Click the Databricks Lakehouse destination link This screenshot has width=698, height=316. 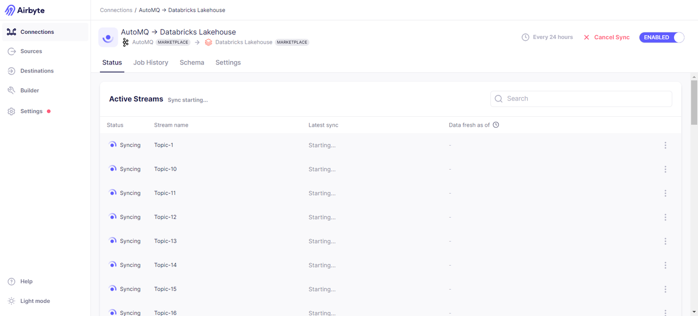244,42
